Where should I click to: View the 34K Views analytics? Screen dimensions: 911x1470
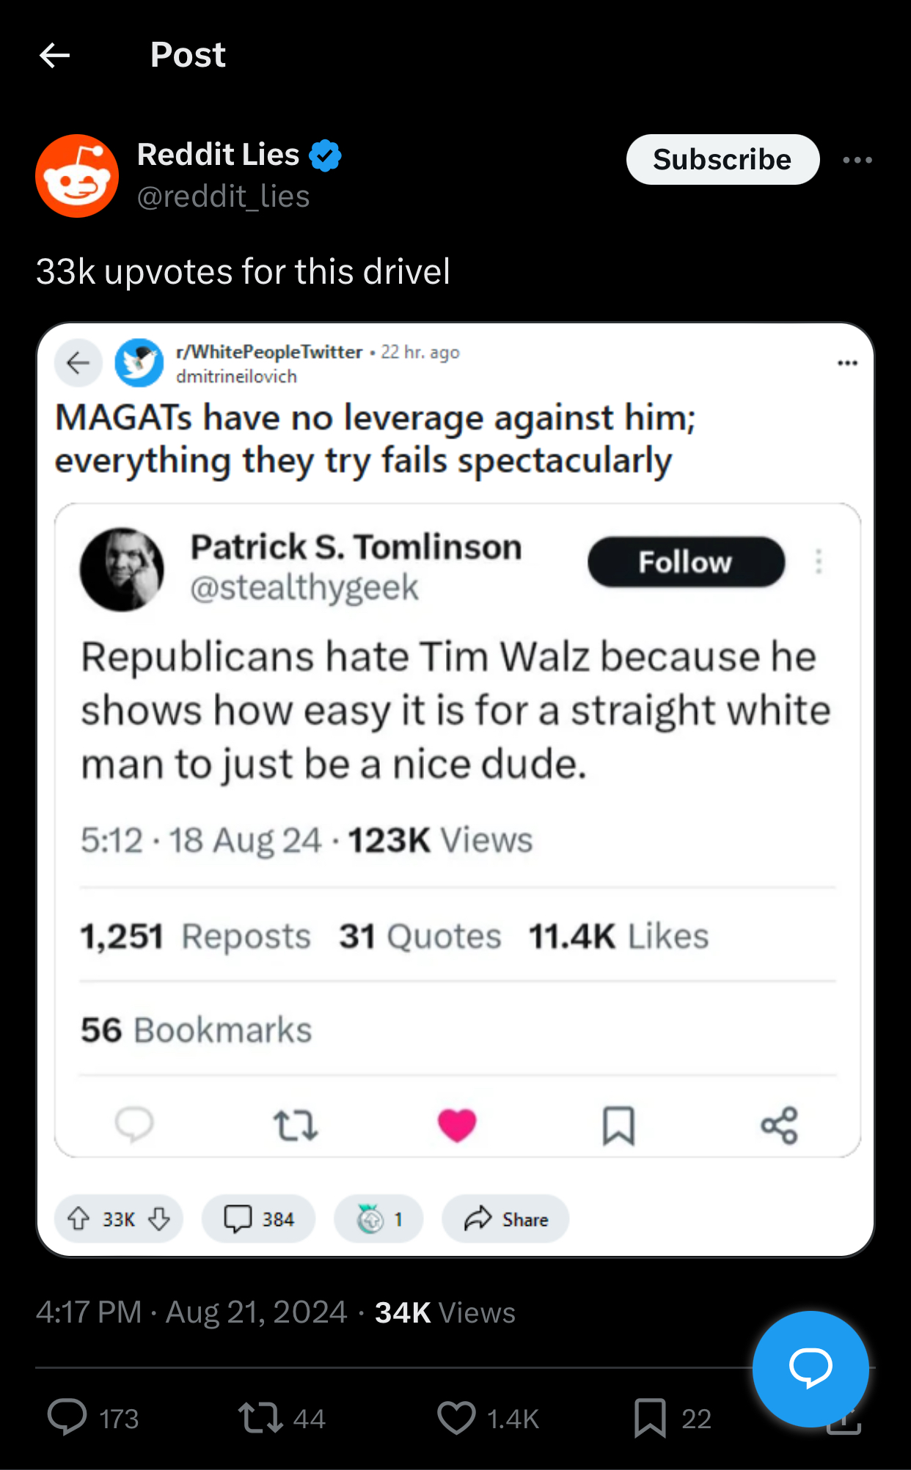click(x=444, y=1312)
